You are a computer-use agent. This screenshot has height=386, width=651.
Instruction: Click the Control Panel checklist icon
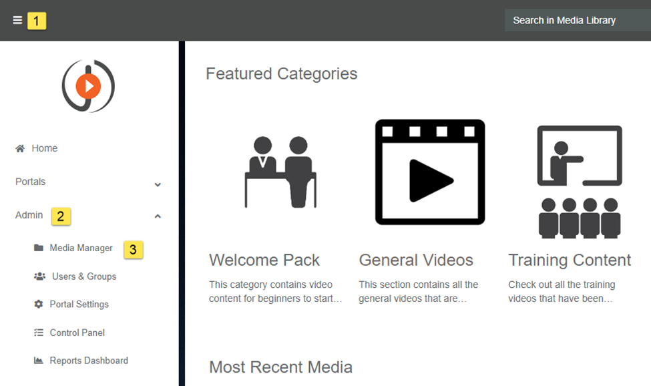[39, 333]
